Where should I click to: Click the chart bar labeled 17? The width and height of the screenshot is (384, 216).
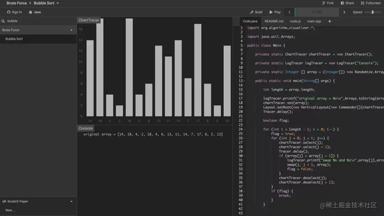pyautogui.click(x=198, y=70)
